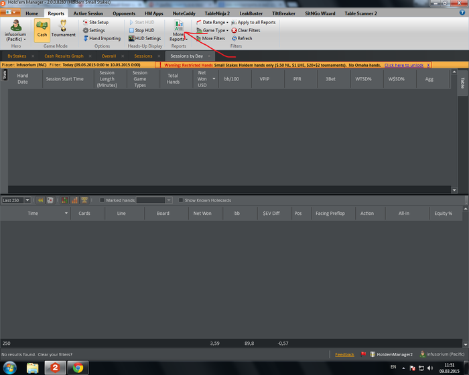Screen dimensions: 469x375
Task: Open the LeakBuster ribbon tab
Action: tap(251, 13)
